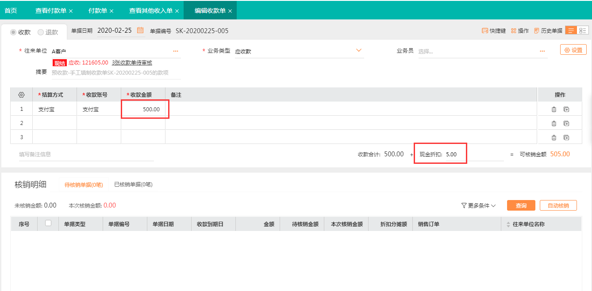
Task: Click the 应收: 121605.00 text
Action: click(88, 63)
